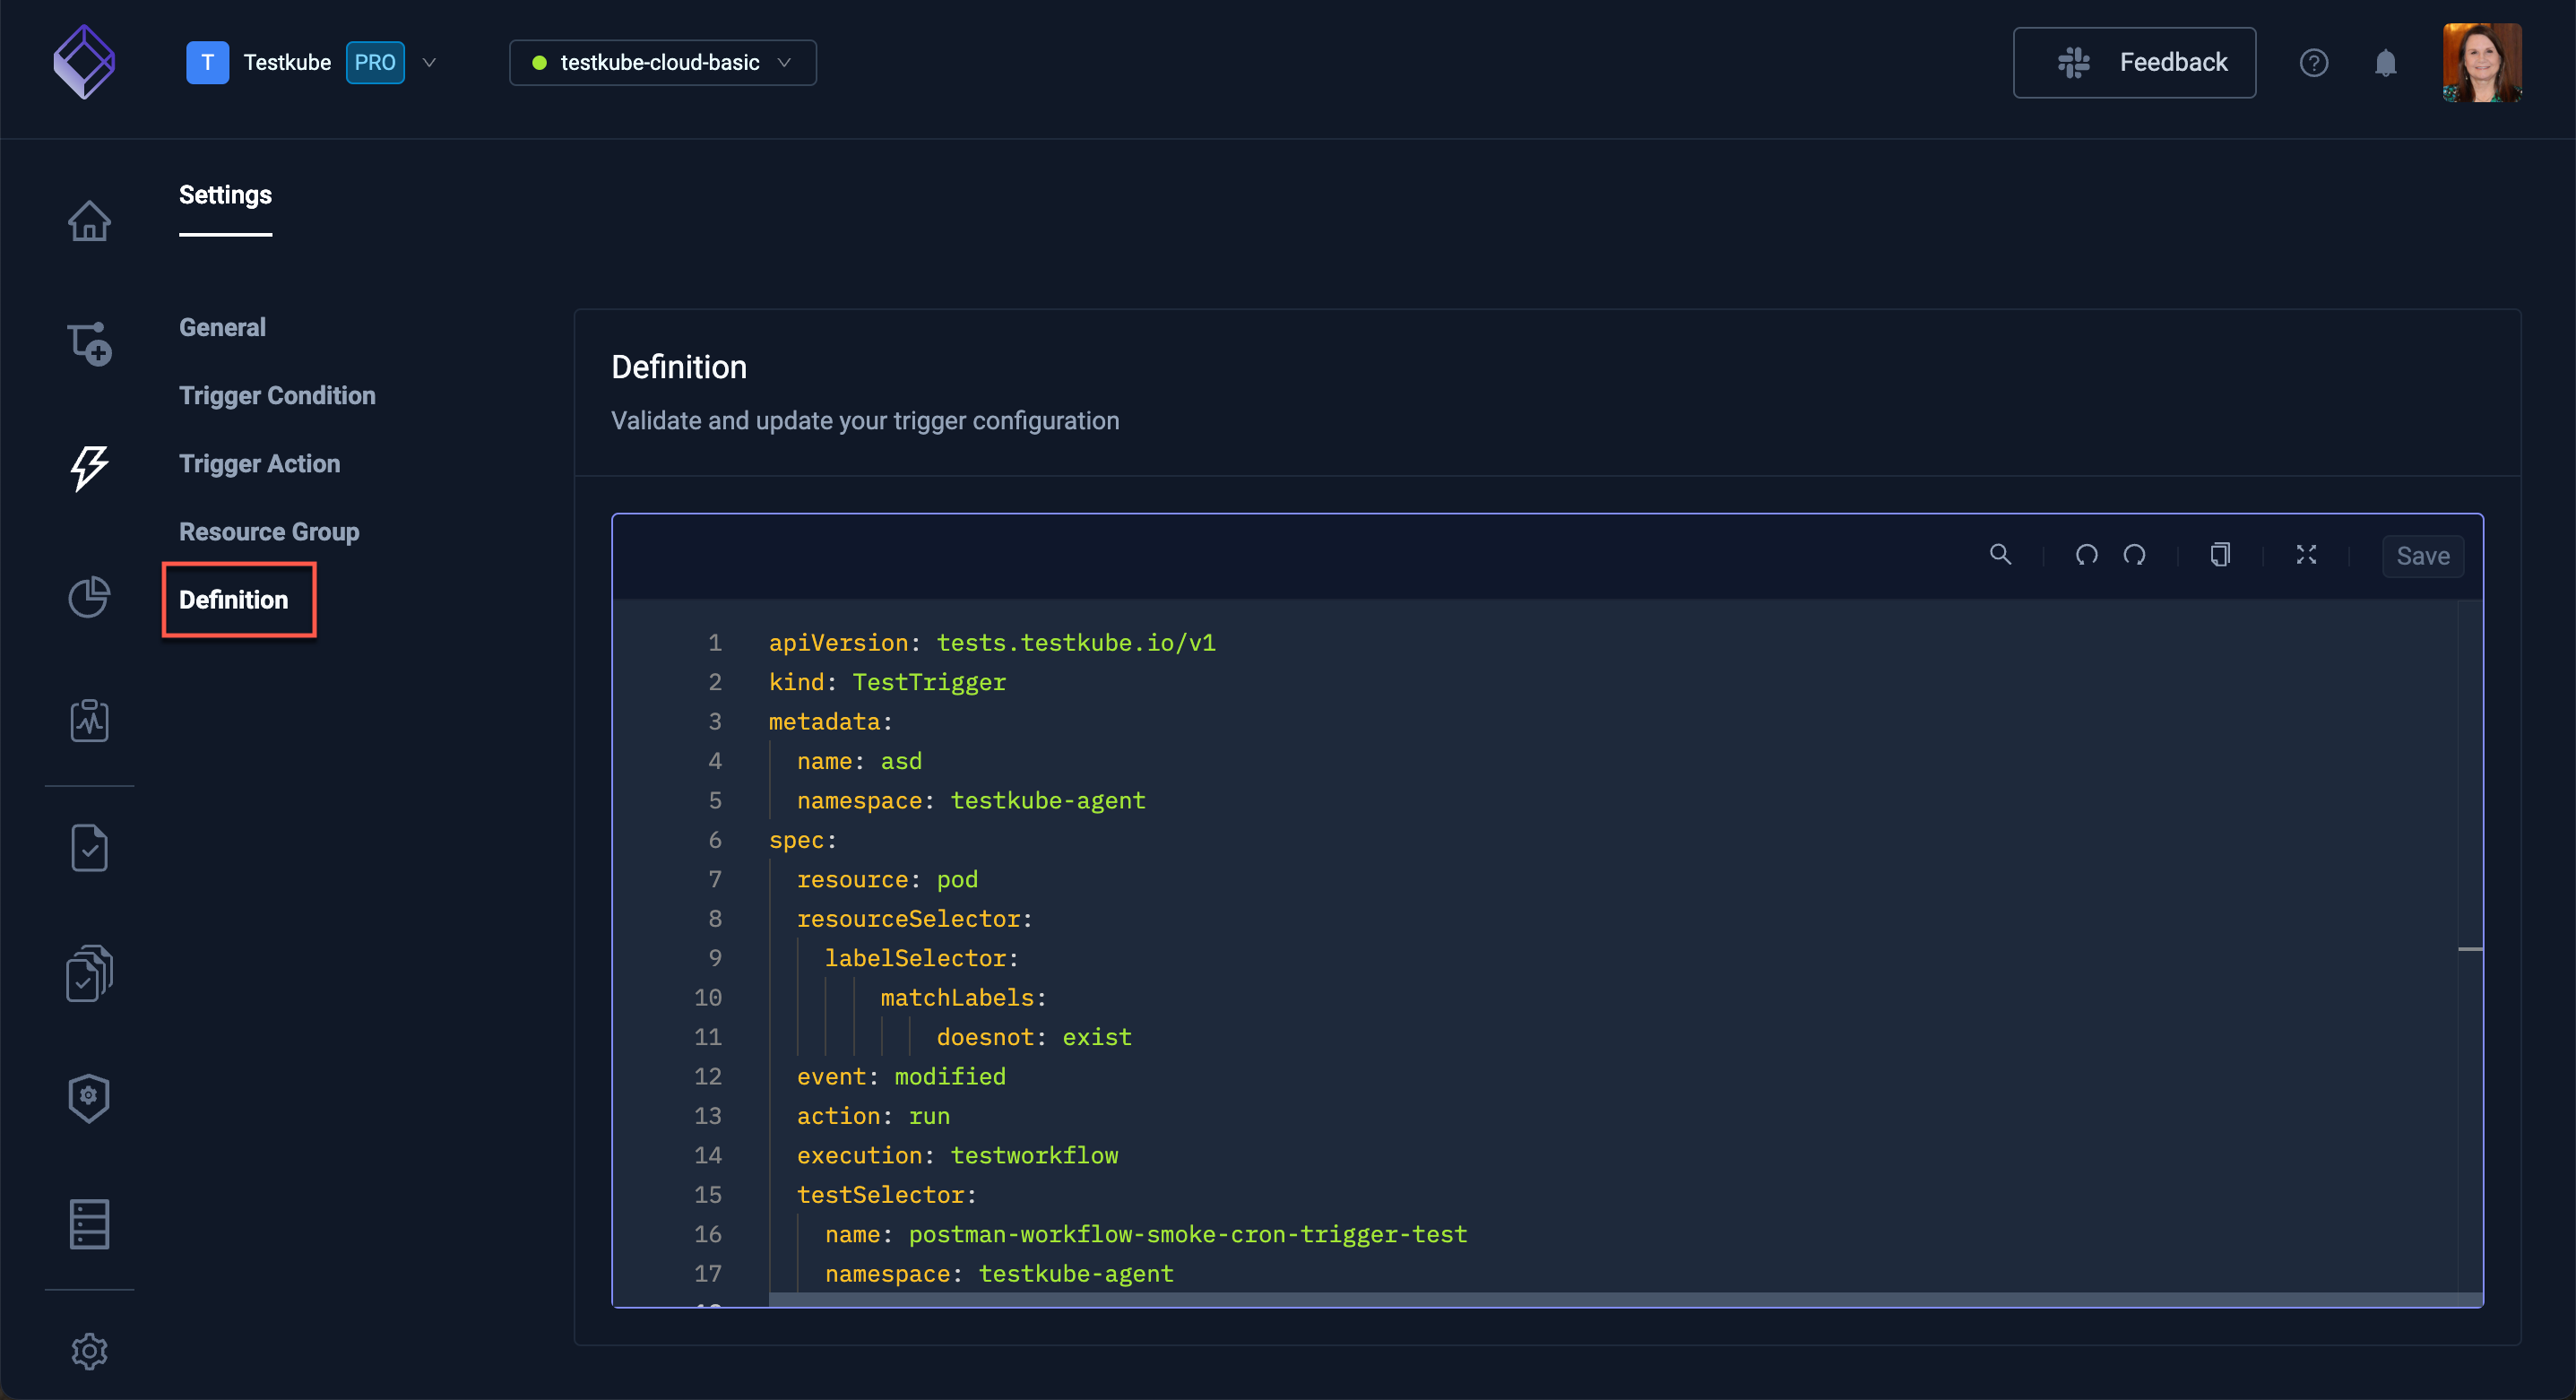Open the help question mark icon
This screenshot has height=1400, width=2576.
click(2313, 63)
